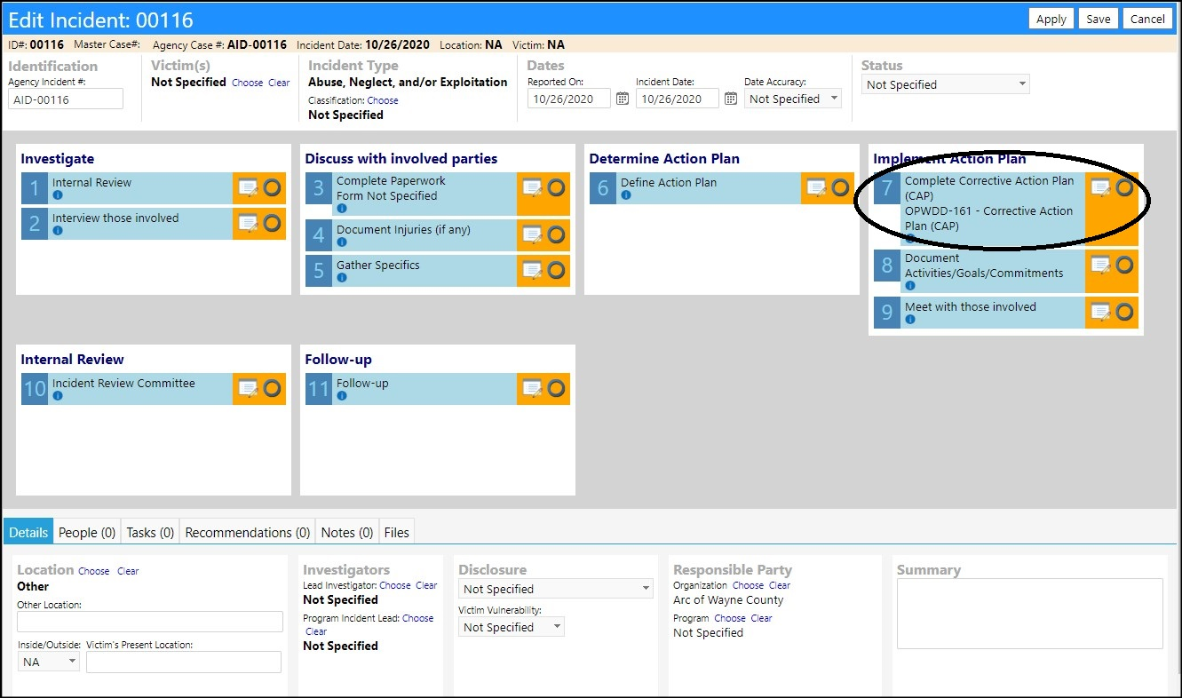Show info for Meet with those involved step
This screenshot has height=698, width=1182.
click(910, 320)
